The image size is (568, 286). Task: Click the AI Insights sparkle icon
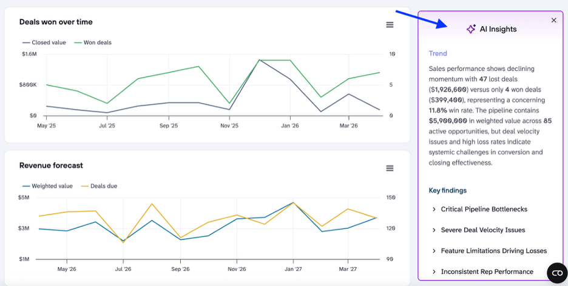click(471, 29)
